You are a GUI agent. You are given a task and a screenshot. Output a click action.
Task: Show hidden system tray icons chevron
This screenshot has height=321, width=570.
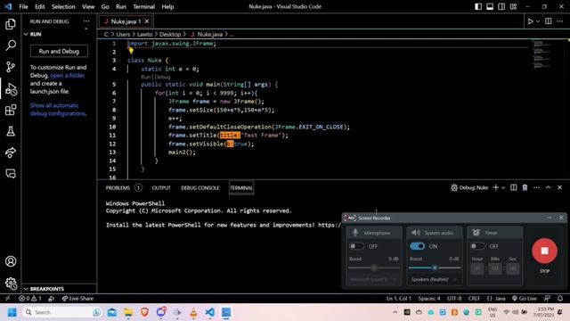(x=395, y=312)
